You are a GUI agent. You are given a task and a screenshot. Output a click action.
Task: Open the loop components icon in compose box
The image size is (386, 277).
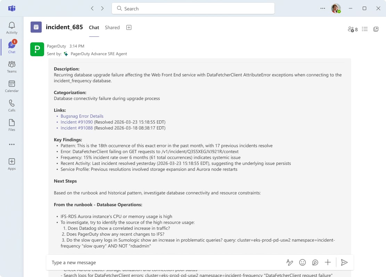pyautogui.click(x=315, y=262)
